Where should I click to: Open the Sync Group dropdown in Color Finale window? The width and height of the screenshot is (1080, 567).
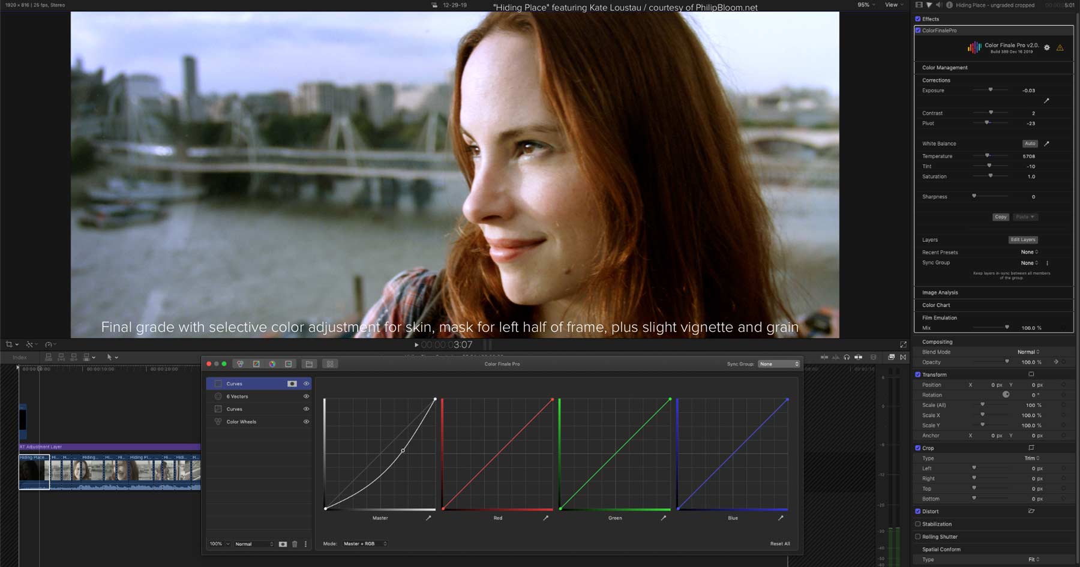pos(779,364)
